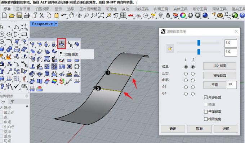The height and width of the screenshot is (143, 245).
Task: Click the 平直 button
Action: tap(215, 85)
